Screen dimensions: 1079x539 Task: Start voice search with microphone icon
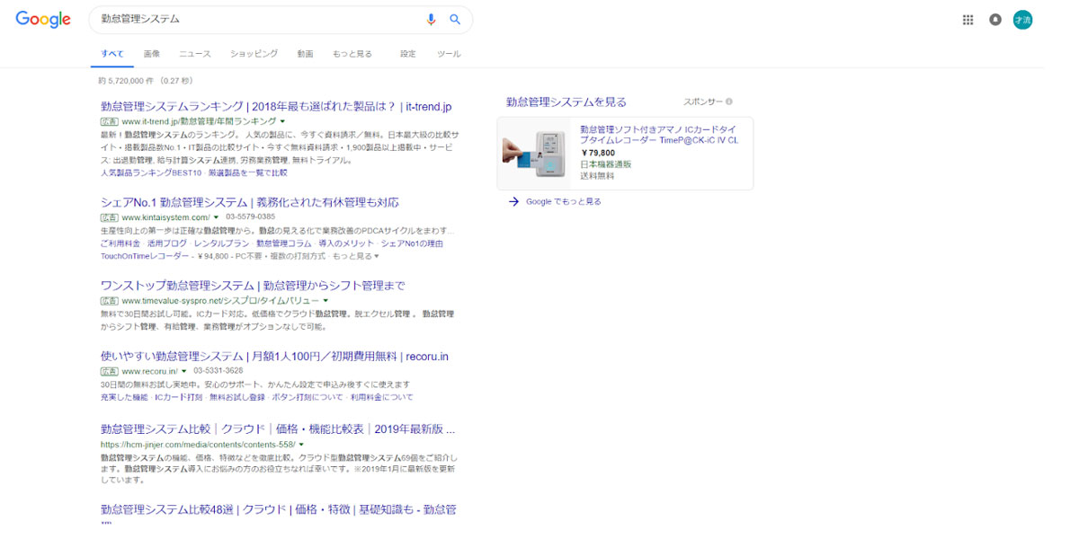click(x=432, y=19)
